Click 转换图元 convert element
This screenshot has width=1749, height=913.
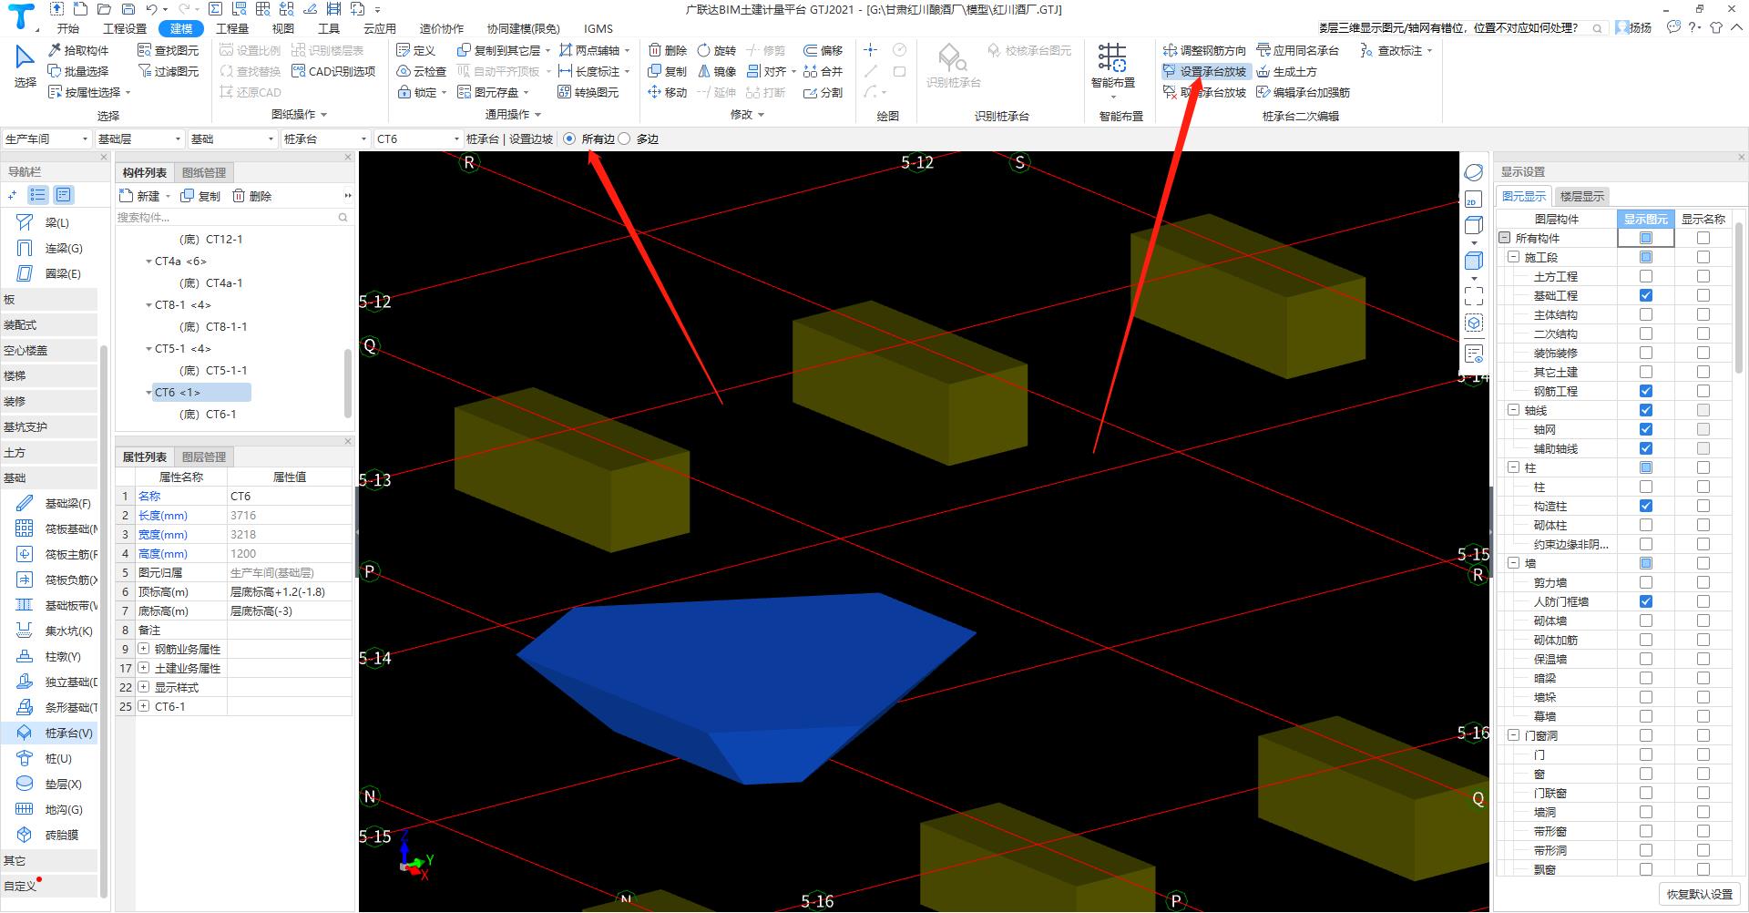coord(588,92)
